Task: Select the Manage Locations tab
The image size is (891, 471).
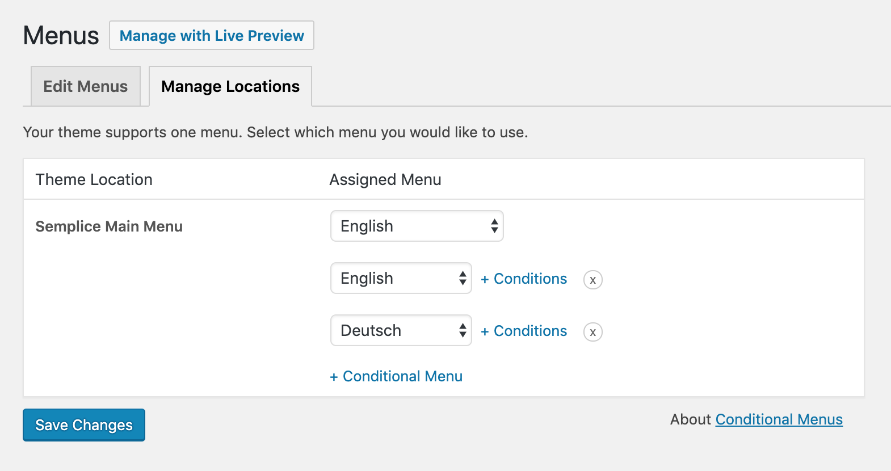Action: pyautogui.click(x=230, y=86)
